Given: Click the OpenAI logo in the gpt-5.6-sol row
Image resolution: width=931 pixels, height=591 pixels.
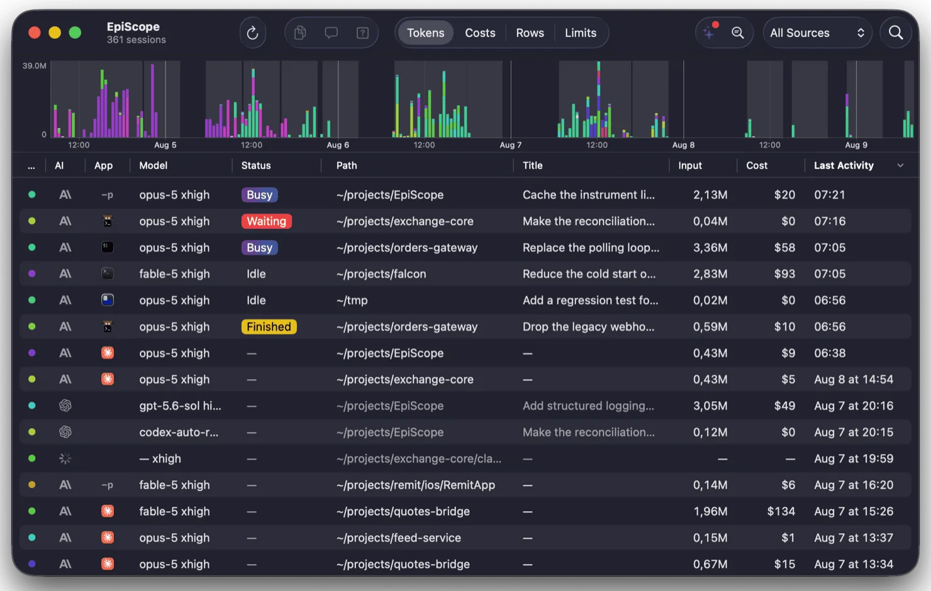Looking at the screenshot, I should pos(65,406).
